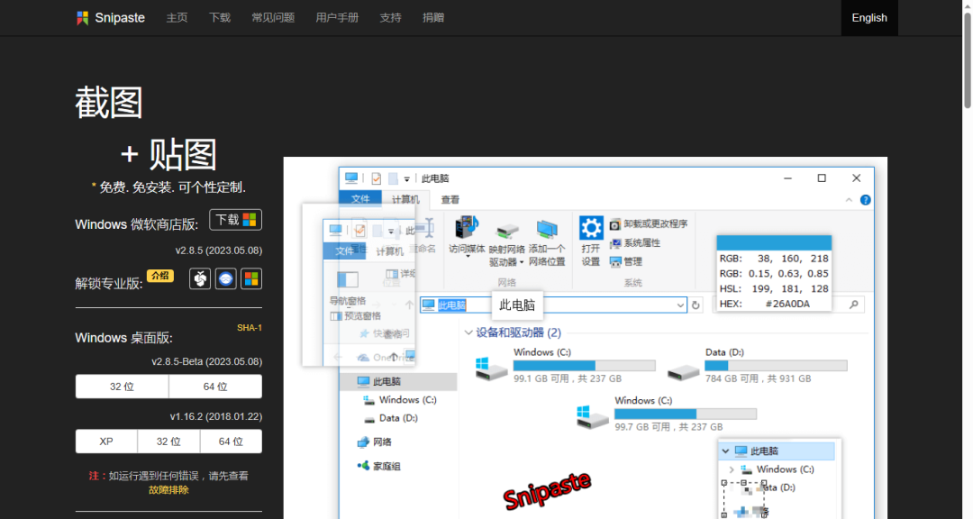This screenshot has width=973, height=519.
Task: Select 家庭组 in the navigation pane
Action: pyautogui.click(x=378, y=466)
